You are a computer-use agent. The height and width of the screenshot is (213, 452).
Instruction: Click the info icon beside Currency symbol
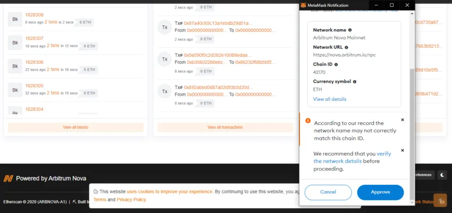point(355,82)
